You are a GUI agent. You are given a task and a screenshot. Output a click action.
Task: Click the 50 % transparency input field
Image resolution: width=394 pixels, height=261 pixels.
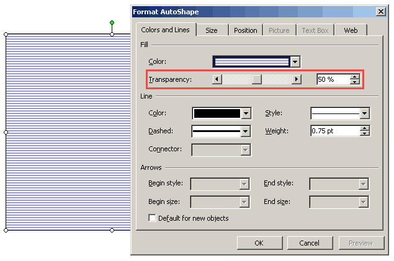pos(333,79)
